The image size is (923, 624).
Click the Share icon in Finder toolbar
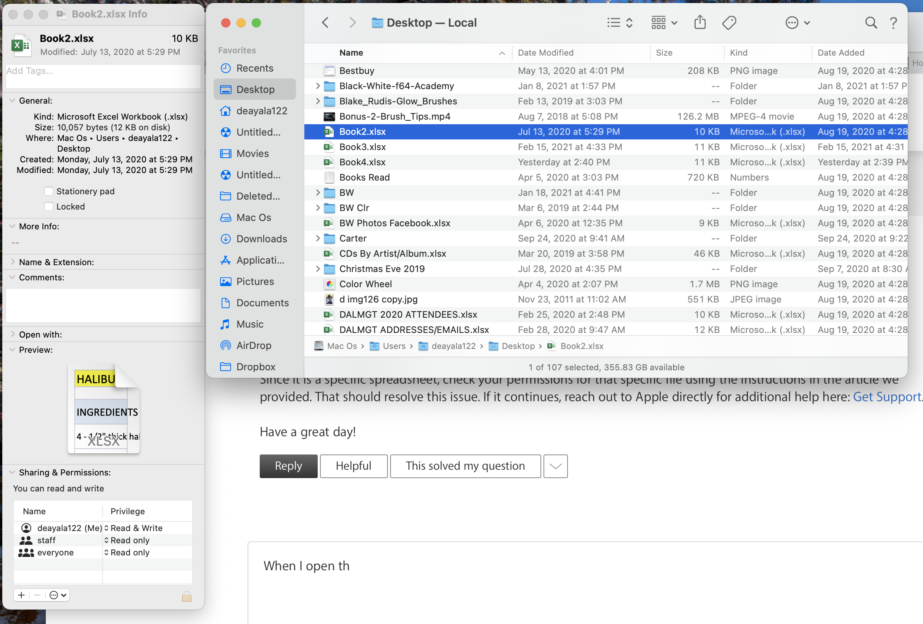coord(699,22)
